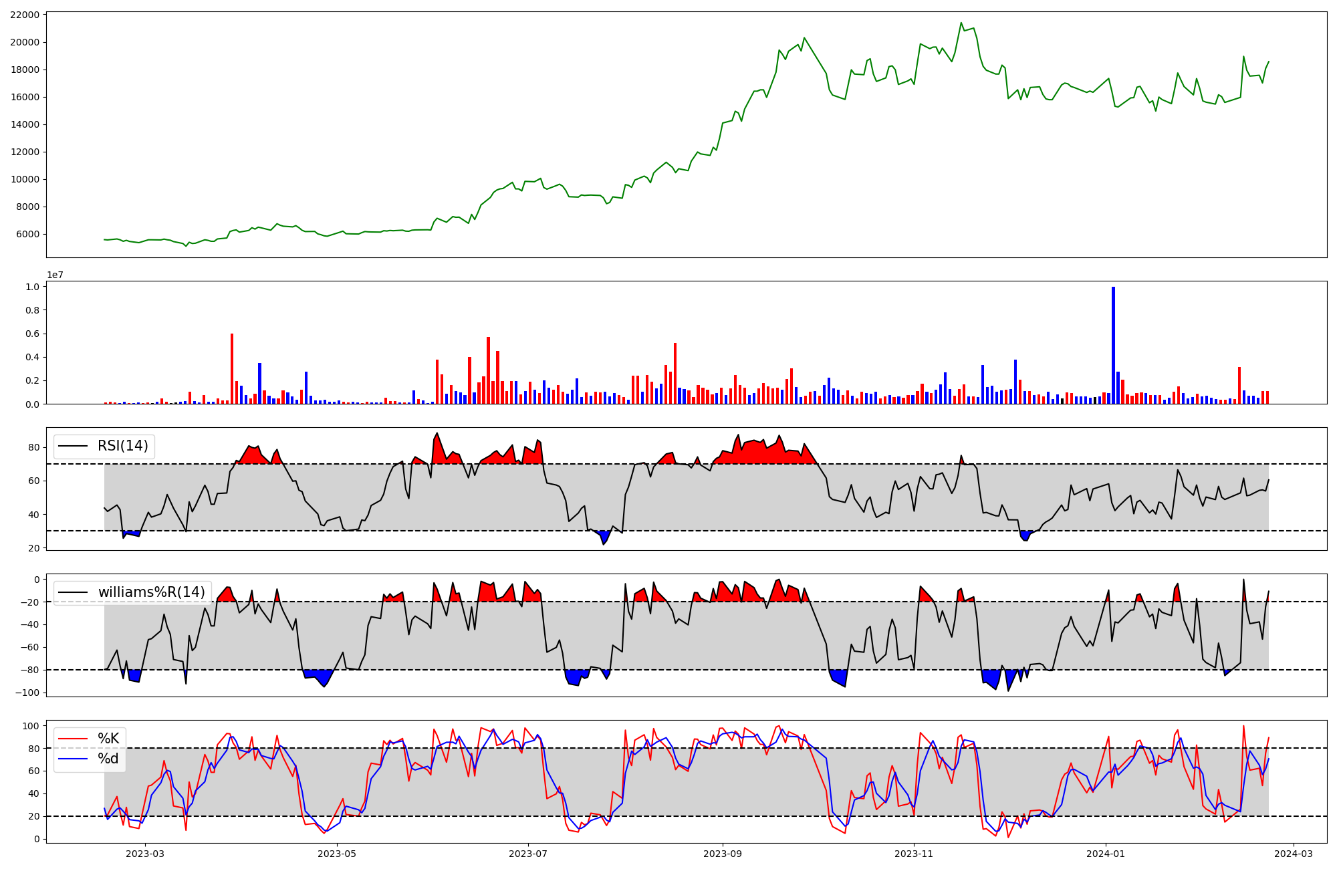Click the 80 tick on RSI axis
The height and width of the screenshot is (869, 1337).
click(x=34, y=447)
